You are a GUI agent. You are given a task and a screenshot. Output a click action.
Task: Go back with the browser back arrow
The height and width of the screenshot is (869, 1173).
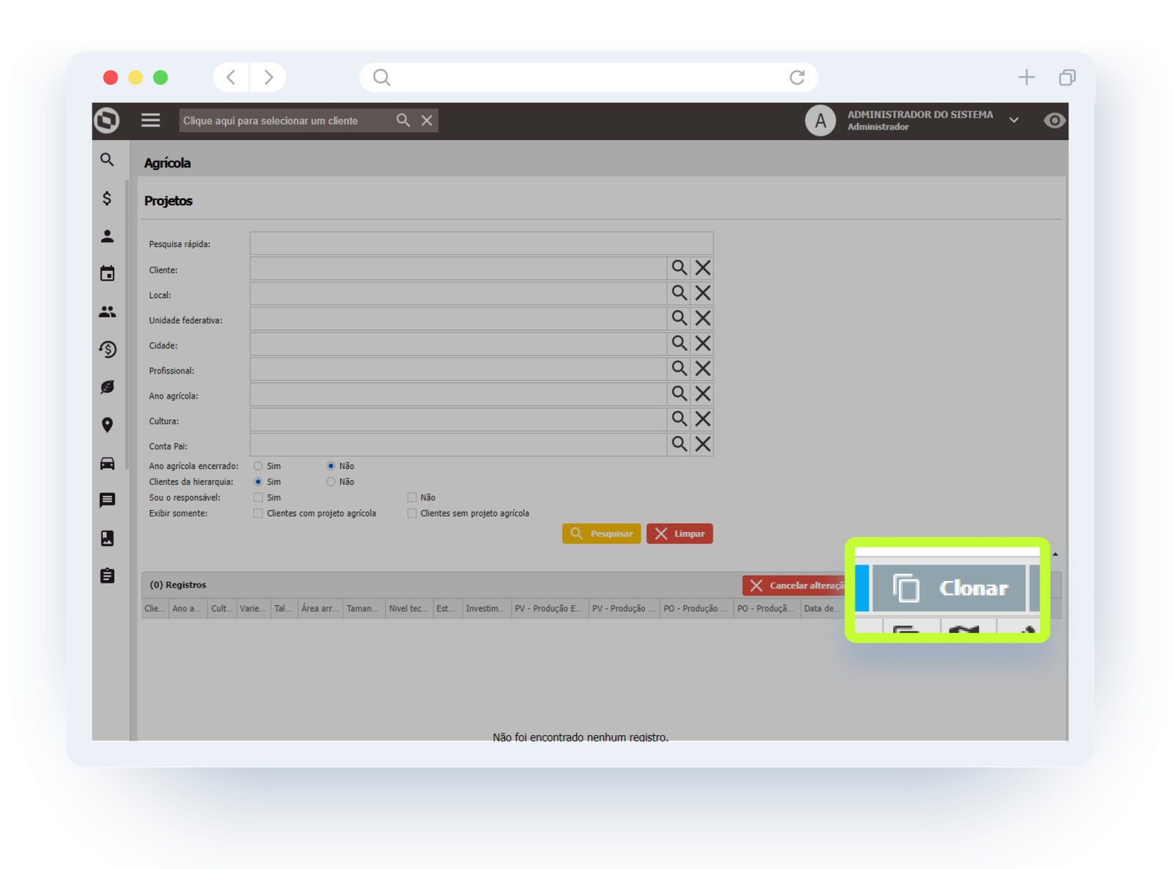(231, 77)
